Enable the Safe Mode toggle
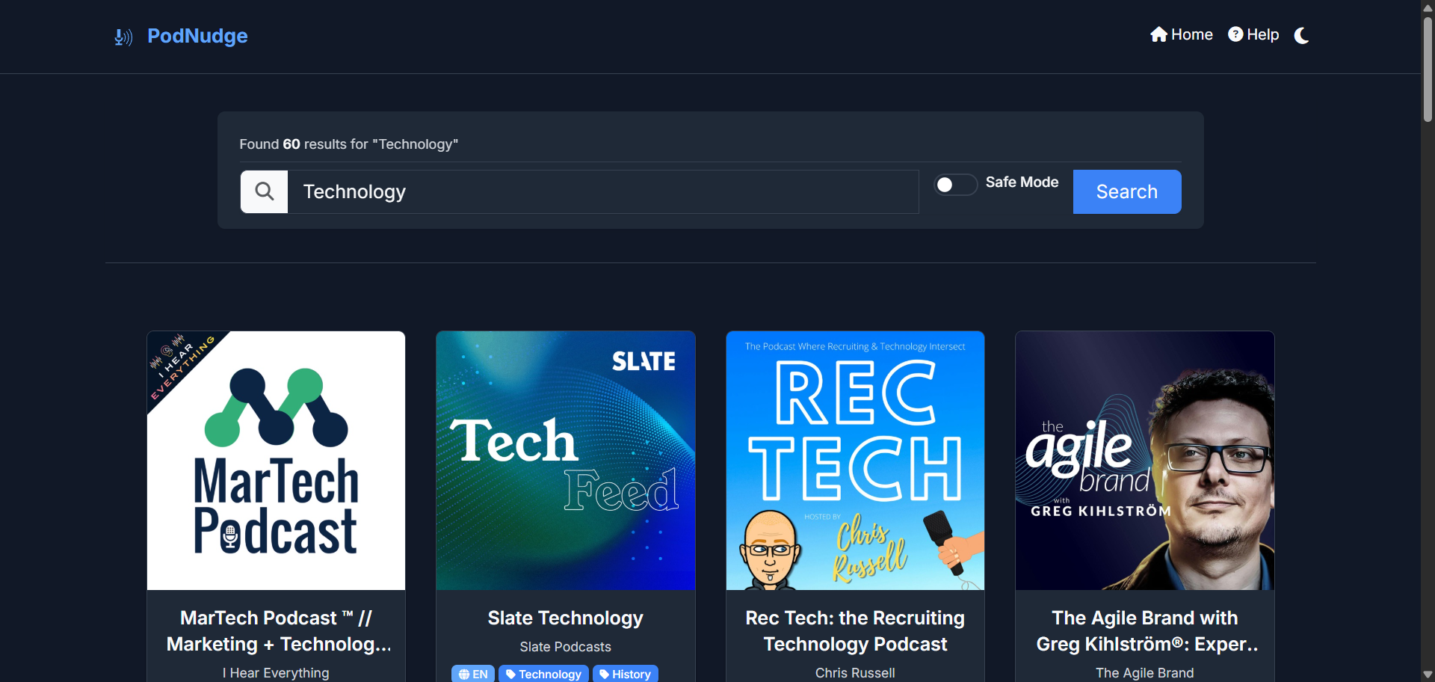Screen dimensions: 1435x682 pos(954,185)
